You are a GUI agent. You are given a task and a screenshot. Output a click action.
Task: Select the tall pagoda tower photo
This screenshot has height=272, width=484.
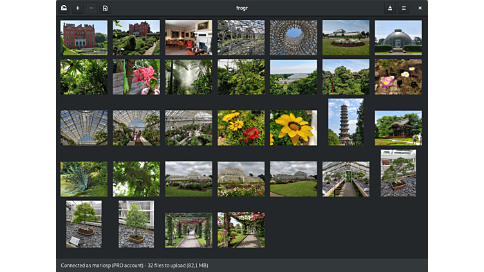click(346, 122)
